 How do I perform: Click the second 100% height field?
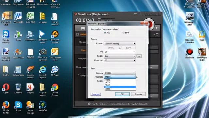click(x=128, y=48)
